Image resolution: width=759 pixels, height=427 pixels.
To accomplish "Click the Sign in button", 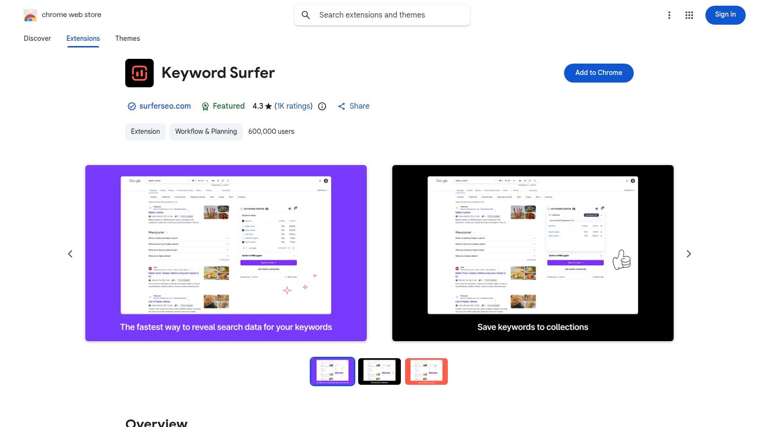I will (725, 15).
